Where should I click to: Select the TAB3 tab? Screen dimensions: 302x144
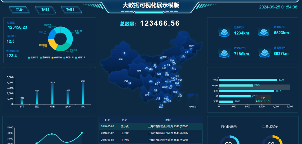[x=70, y=10]
